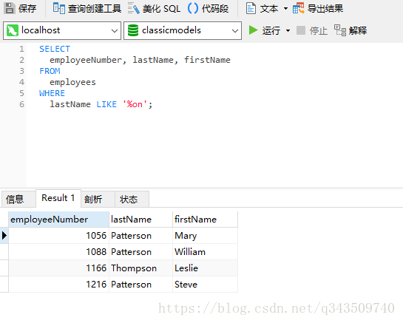
Task: Select the Thompson lastName cell
Action: (140, 268)
